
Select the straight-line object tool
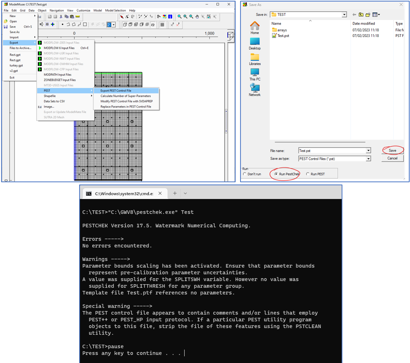pos(79,25)
